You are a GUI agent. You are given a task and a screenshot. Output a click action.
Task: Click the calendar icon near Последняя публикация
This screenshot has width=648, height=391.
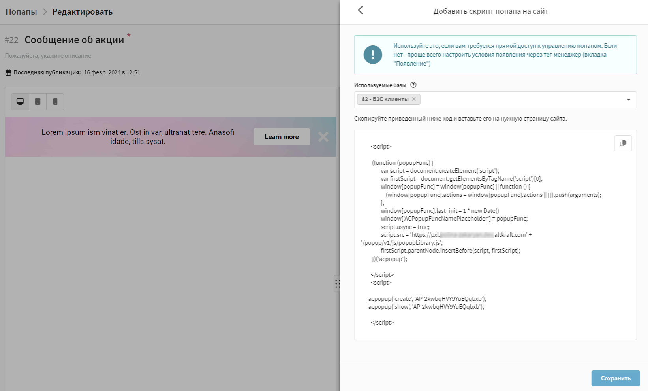8,72
